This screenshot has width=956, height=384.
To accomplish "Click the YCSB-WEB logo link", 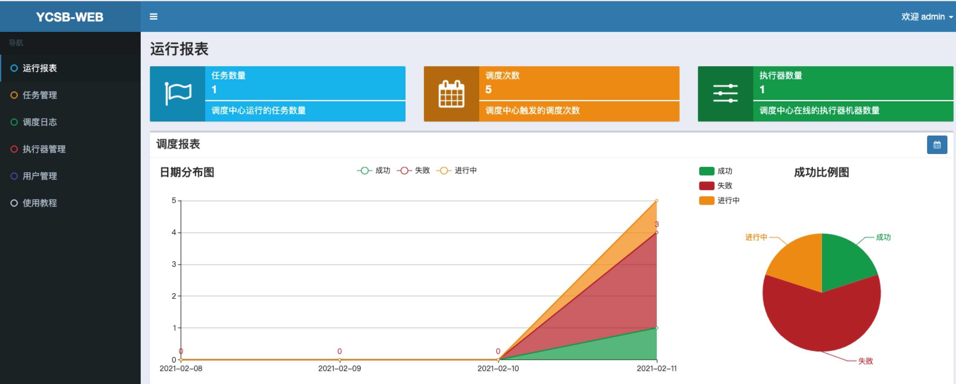I will coord(70,17).
